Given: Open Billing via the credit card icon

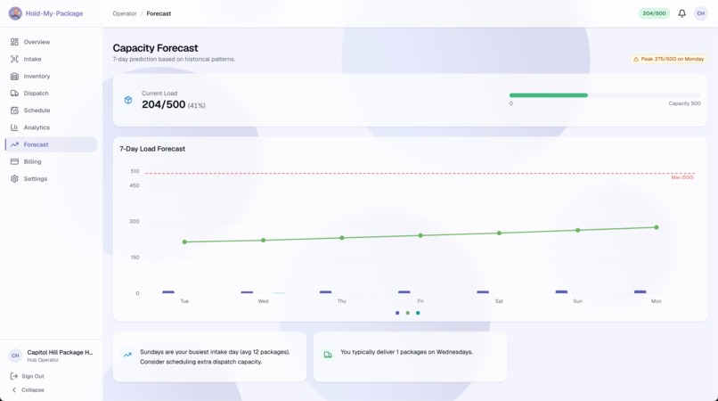Looking at the screenshot, I should (14, 162).
